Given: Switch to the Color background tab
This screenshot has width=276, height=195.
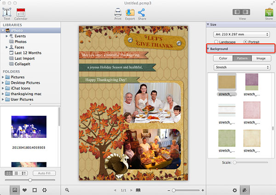Looking at the screenshot, I should (223, 59).
